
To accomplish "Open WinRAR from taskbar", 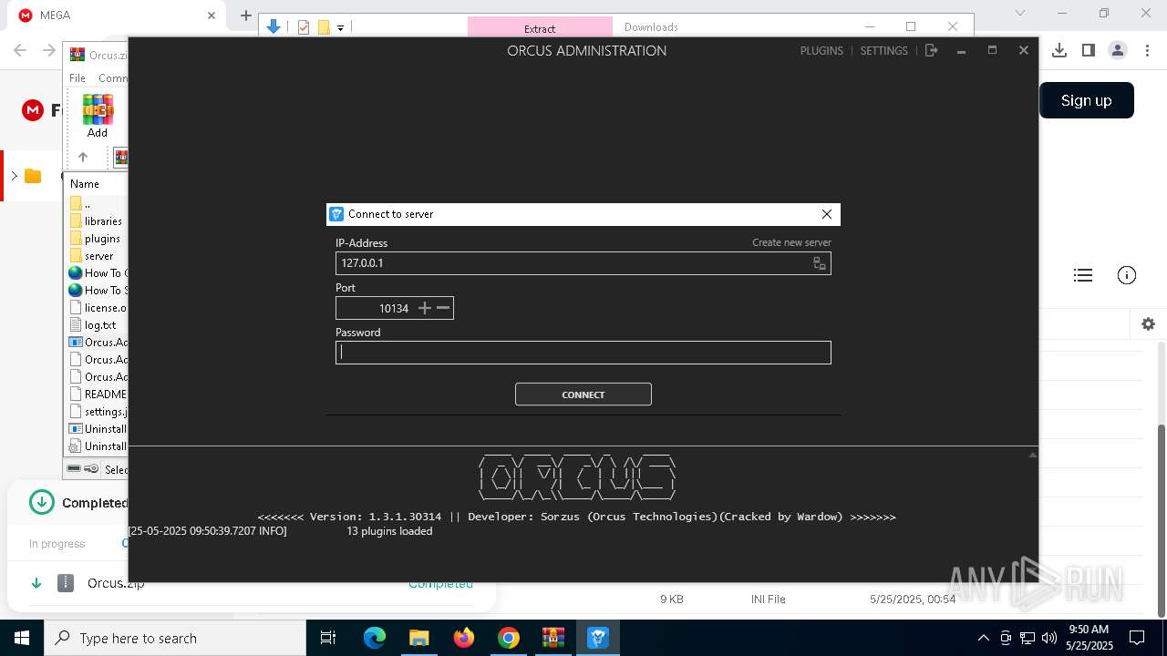I will coord(553,638).
